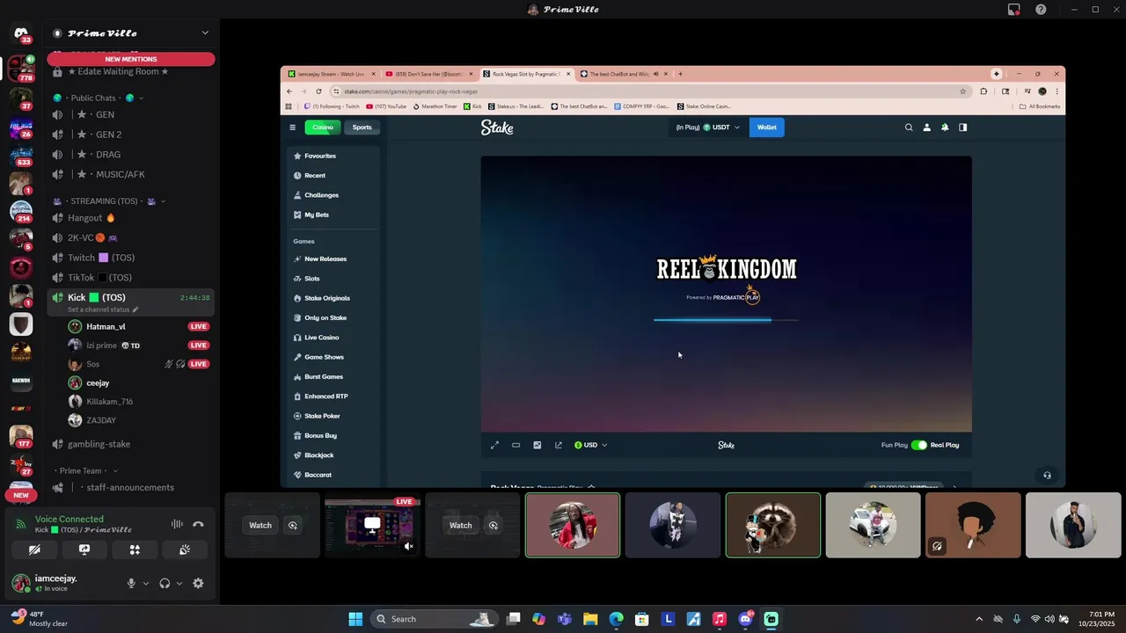The height and width of the screenshot is (633, 1126).
Task: Open the Hangout voice channel
Action: (130, 218)
